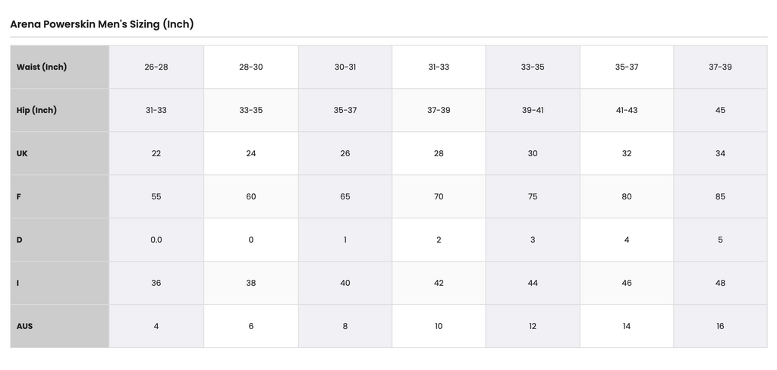Image resolution: width=777 pixels, height=370 pixels.
Task: Select the Hip (Inch) row header
Action: pos(59,110)
